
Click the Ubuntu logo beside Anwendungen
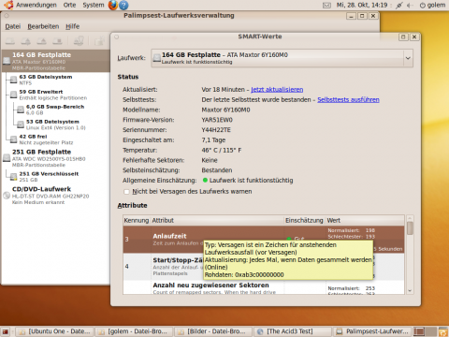pyautogui.click(x=8, y=5)
